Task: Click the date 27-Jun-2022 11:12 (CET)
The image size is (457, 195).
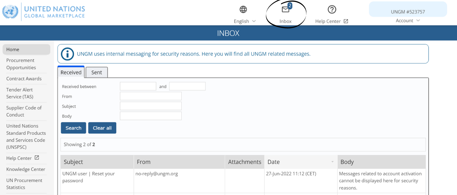Action: 291,174
